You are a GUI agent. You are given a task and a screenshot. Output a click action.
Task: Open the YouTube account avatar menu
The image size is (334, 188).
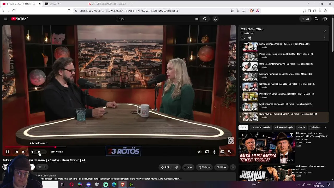click(325, 19)
